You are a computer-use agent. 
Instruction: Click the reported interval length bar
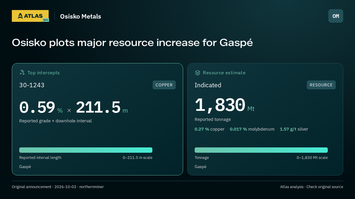pyautogui.click(x=86, y=150)
